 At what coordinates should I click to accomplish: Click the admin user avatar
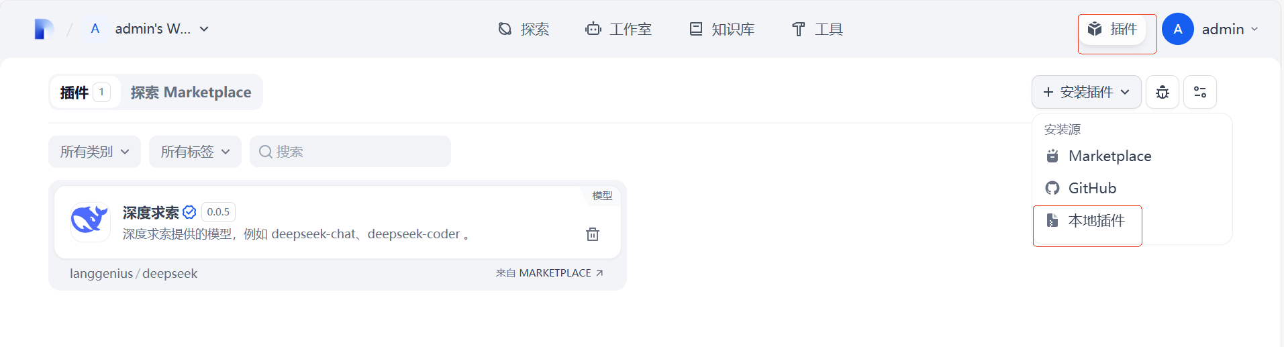(x=1177, y=30)
